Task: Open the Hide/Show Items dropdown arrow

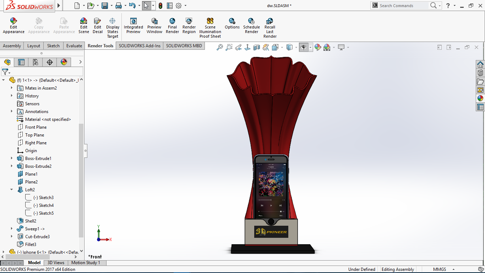Action: click(310, 47)
